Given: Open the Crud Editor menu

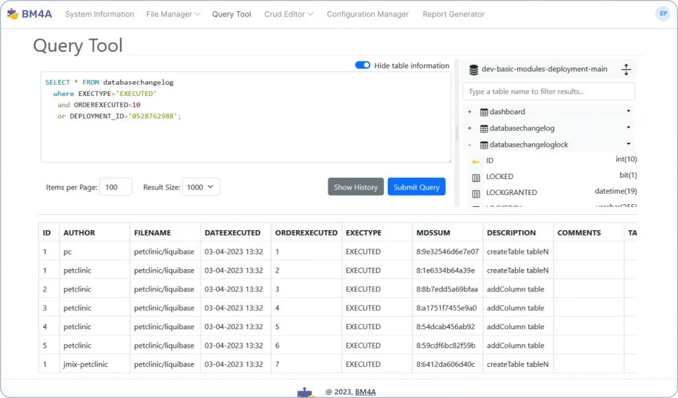Looking at the screenshot, I should click(x=289, y=15).
